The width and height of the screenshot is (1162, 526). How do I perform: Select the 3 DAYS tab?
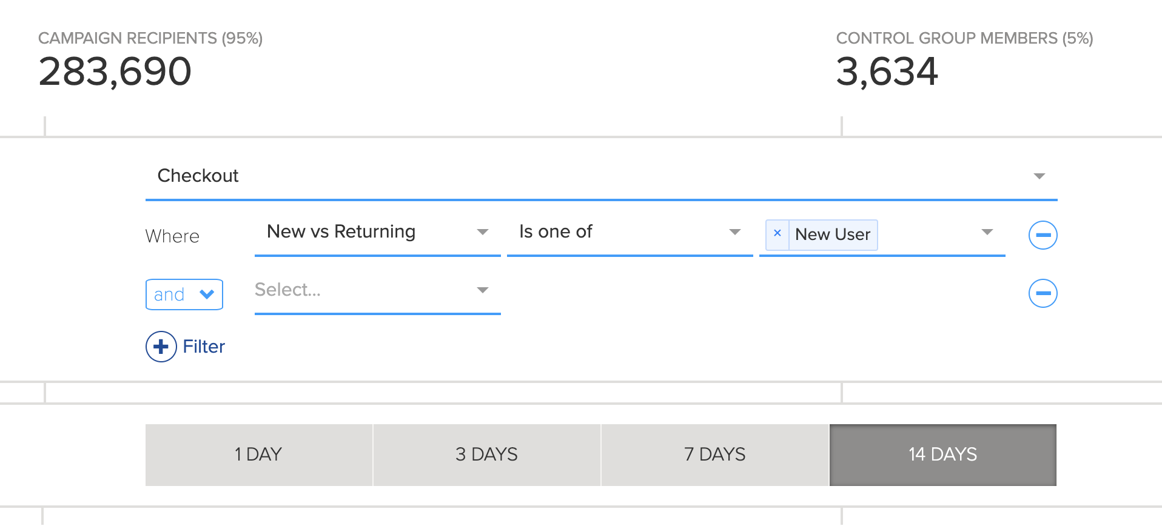click(x=486, y=454)
